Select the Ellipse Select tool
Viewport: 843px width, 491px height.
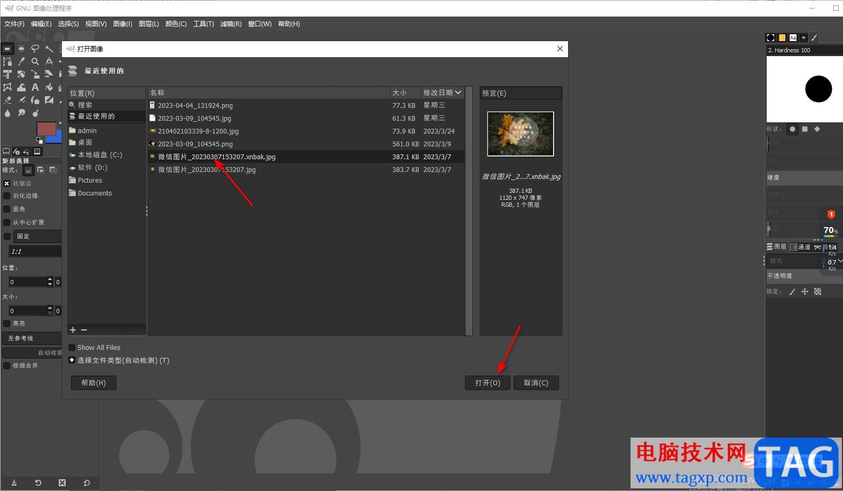pyautogui.click(x=21, y=49)
